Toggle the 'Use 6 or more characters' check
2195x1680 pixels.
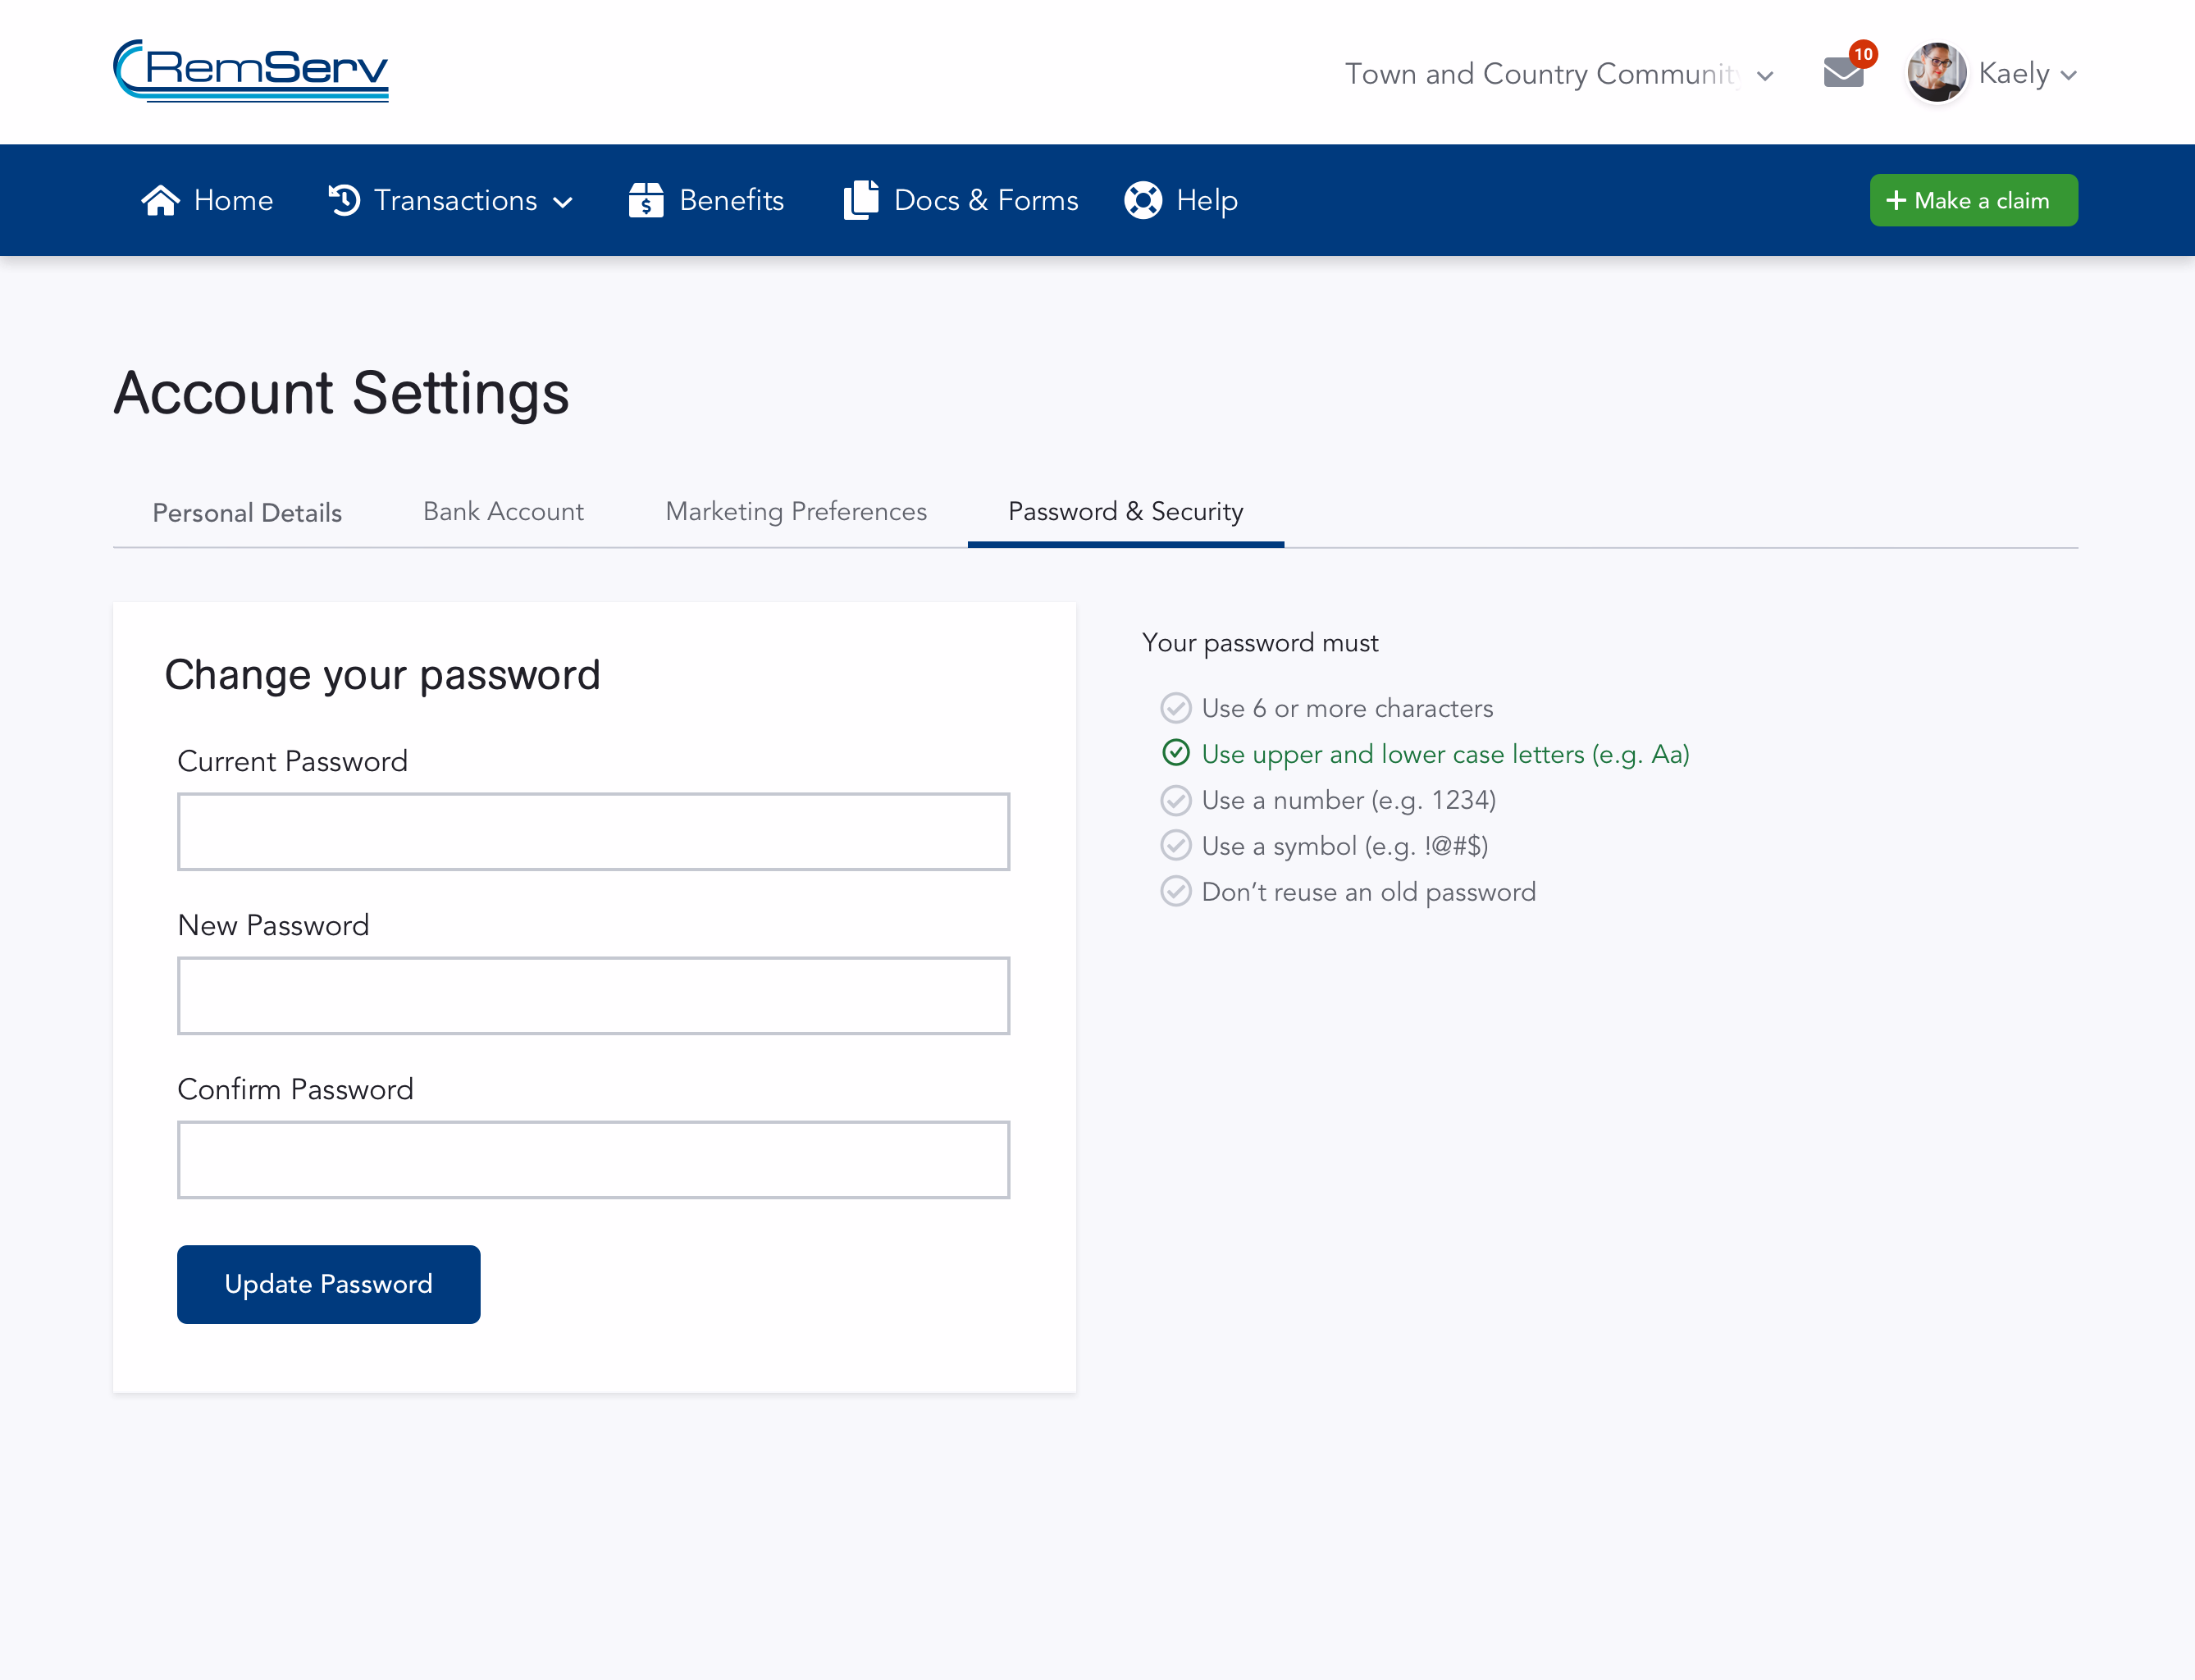pyautogui.click(x=1177, y=708)
